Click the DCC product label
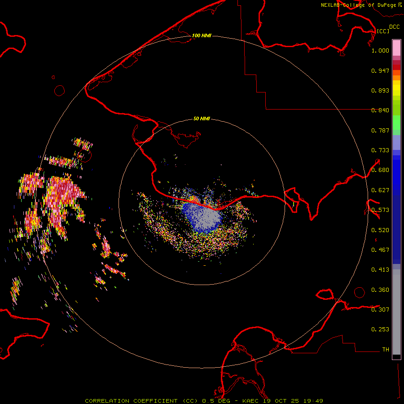This screenshot has height=404, width=404. click(394, 27)
